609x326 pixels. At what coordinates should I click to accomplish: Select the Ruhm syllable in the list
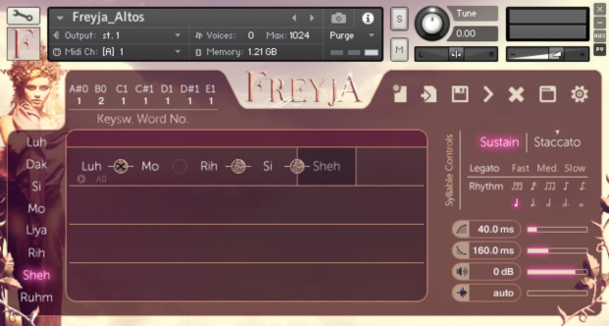(x=36, y=297)
